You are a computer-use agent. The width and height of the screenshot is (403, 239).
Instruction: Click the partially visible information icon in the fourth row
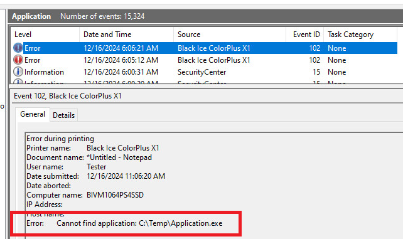[x=18, y=82]
